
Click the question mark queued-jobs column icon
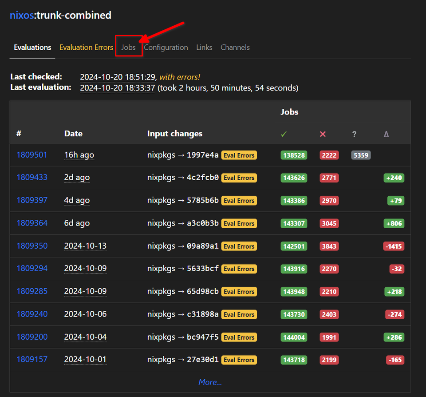point(354,134)
